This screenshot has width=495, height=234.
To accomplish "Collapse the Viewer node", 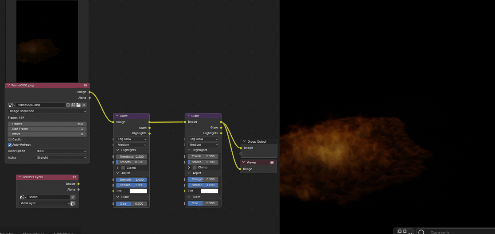I will click(243, 162).
